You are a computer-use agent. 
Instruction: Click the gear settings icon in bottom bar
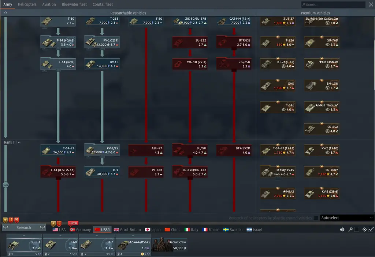pyautogui.click(x=342, y=230)
